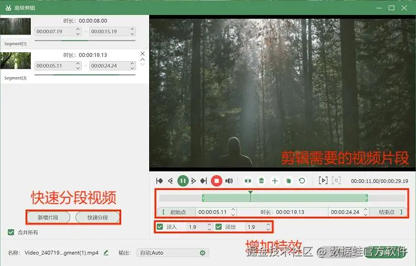The width and height of the screenshot is (416, 266).
Task: Click the Segment[3] range progress bar
Action: [x=85, y=75]
